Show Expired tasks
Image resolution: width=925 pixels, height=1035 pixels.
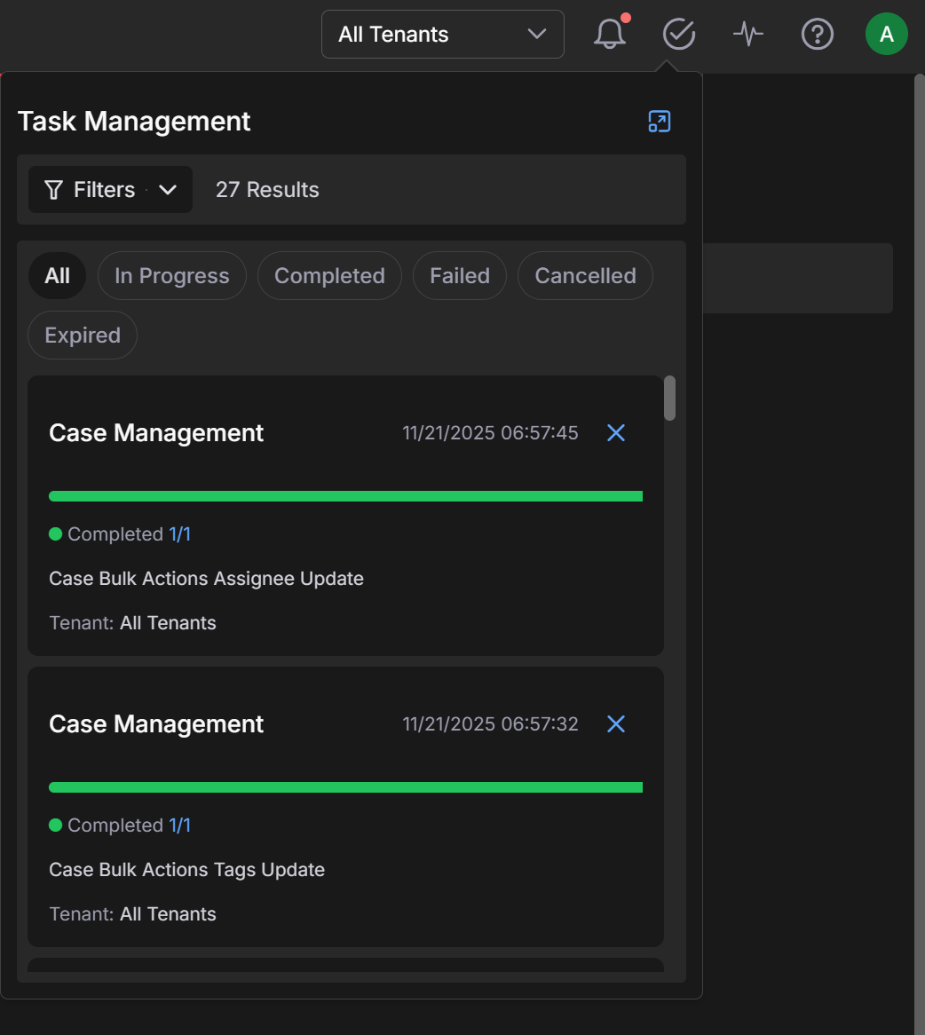click(83, 336)
